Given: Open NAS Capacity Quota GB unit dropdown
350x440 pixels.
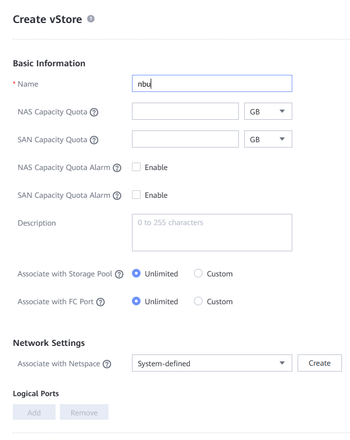Looking at the screenshot, I should pos(268,111).
